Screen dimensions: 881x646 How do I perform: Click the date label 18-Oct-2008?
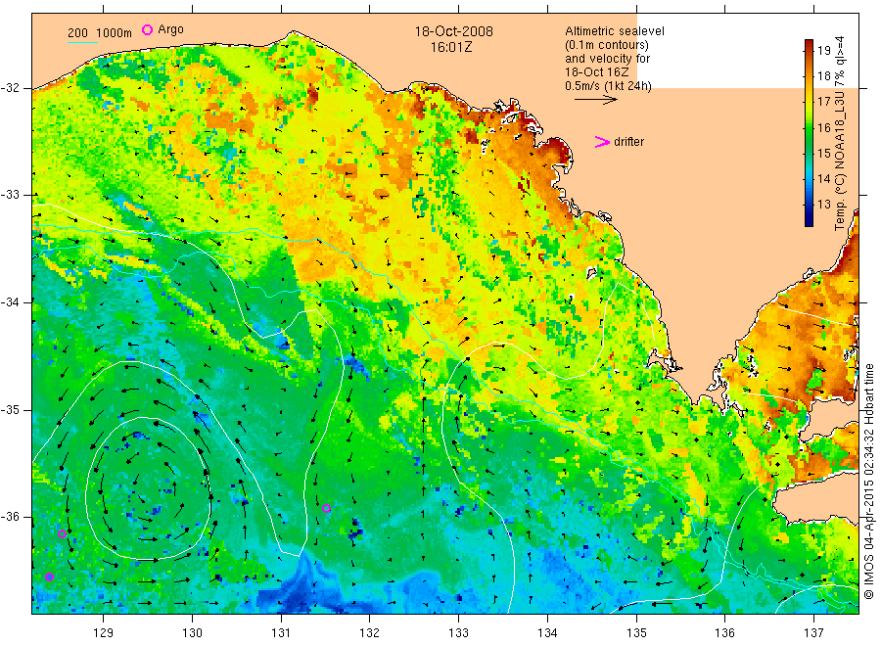point(454,31)
